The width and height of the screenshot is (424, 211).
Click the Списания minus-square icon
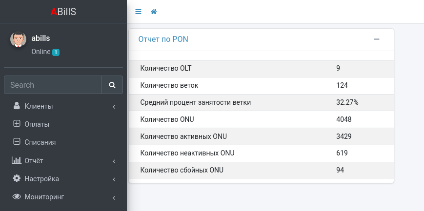click(x=17, y=142)
